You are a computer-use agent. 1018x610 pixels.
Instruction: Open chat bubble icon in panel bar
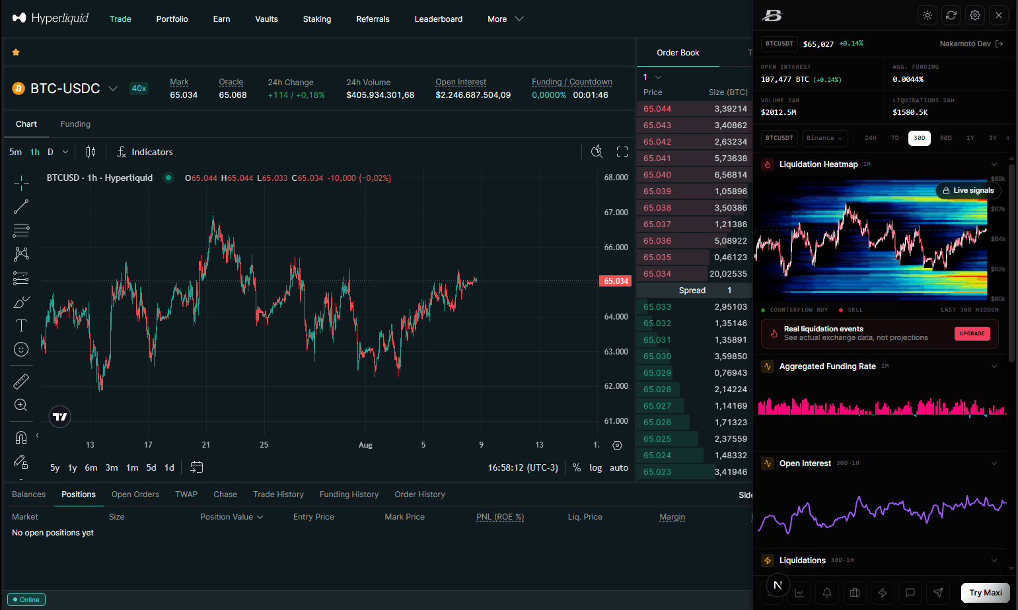pos(910,593)
